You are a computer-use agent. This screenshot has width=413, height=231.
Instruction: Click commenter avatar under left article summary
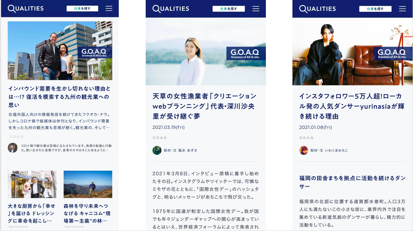coord(13,148)
